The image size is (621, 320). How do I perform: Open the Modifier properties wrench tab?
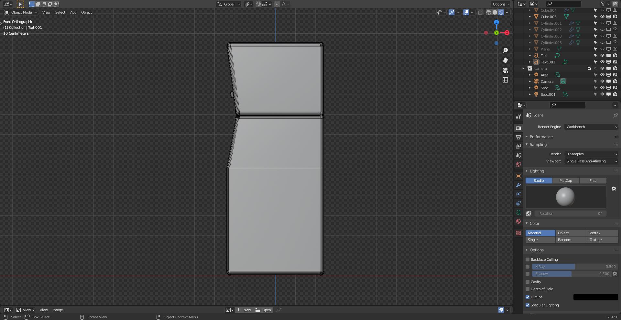pos(518,185)
